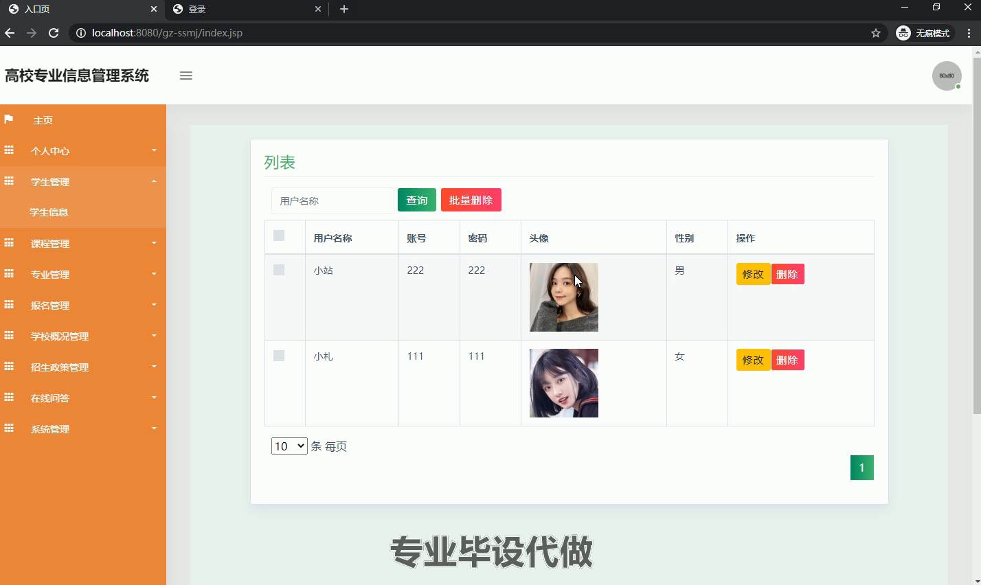The height and width of the screenshot is (585, 981).
Task: Click the 用户名称 search input field
Action: click(332, 200)
